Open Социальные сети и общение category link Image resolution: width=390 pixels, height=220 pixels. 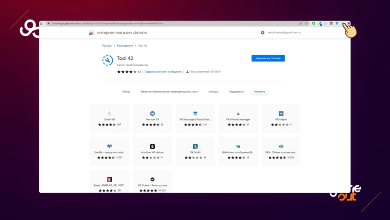(163, 72)
